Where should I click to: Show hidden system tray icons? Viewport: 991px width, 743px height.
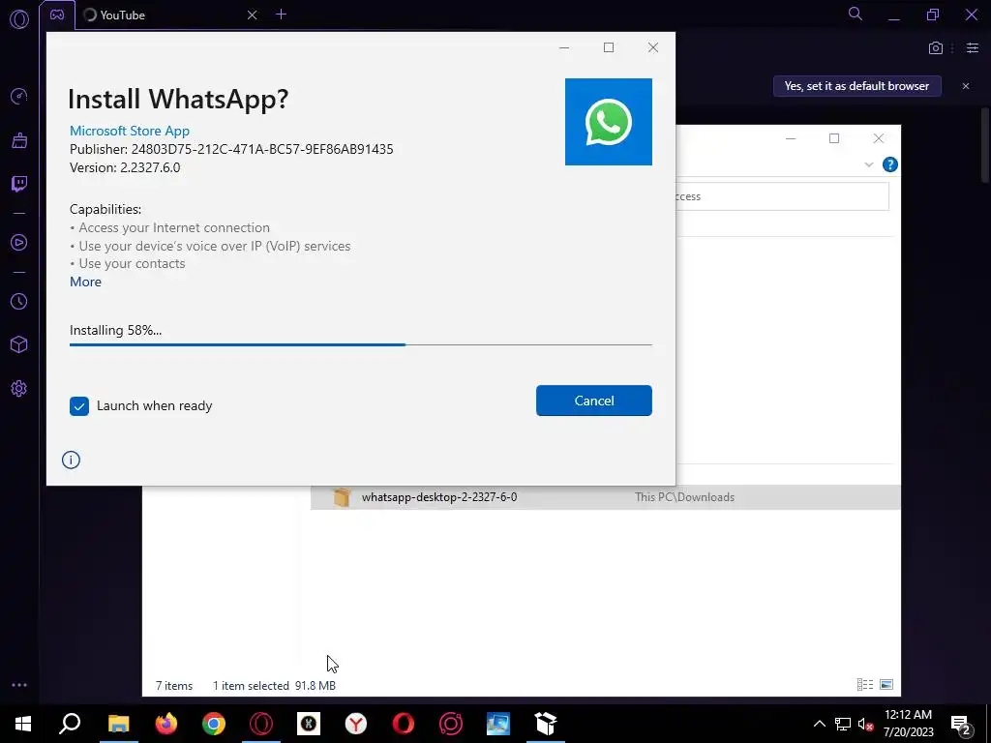819,724
